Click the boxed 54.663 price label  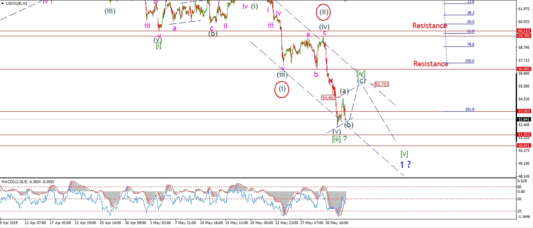pos(329,98)
